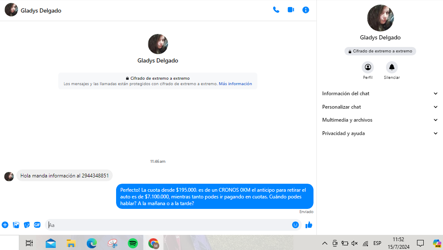Open the emoji picker in message box
Screen dimensions: 443x250
click(x=295, y=225)
